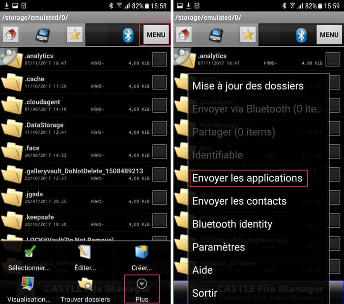Select Envoyer via Bluetooth menu entry
This screenshot has width=344, height=304.
click(258, 109)
